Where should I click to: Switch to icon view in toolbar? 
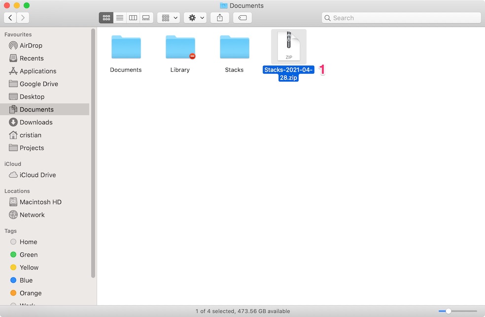click(x=105, y=18)
